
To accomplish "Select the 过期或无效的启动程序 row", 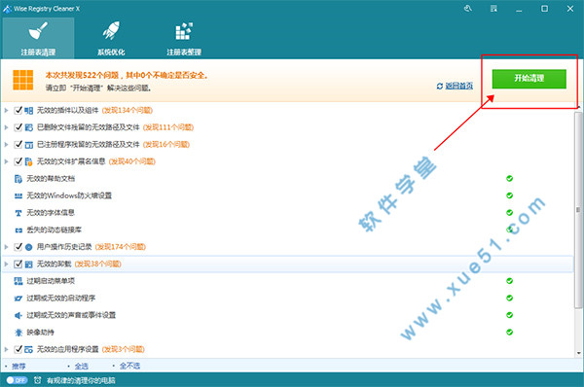I will coord(287,299).
